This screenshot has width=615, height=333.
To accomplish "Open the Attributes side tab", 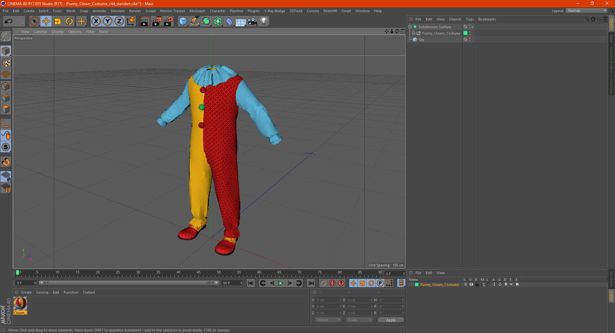I will [x=611, y=279].
